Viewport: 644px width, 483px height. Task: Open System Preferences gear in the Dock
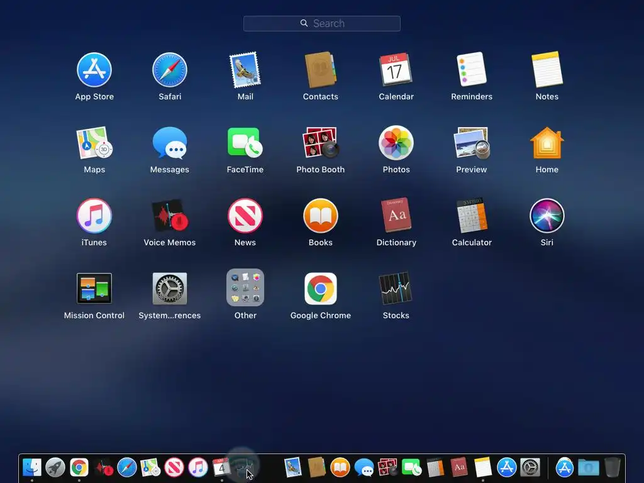pos(530,467)
